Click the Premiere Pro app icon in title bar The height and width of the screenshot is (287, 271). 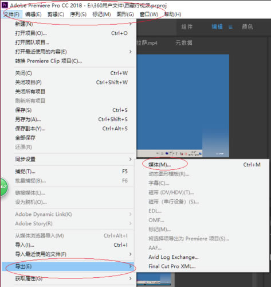(5, 5)
